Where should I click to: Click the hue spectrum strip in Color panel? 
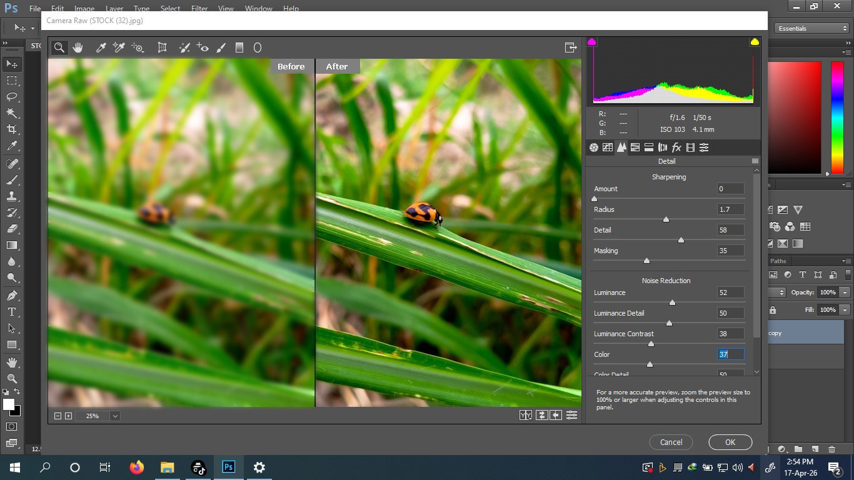[x=837, y=117]
